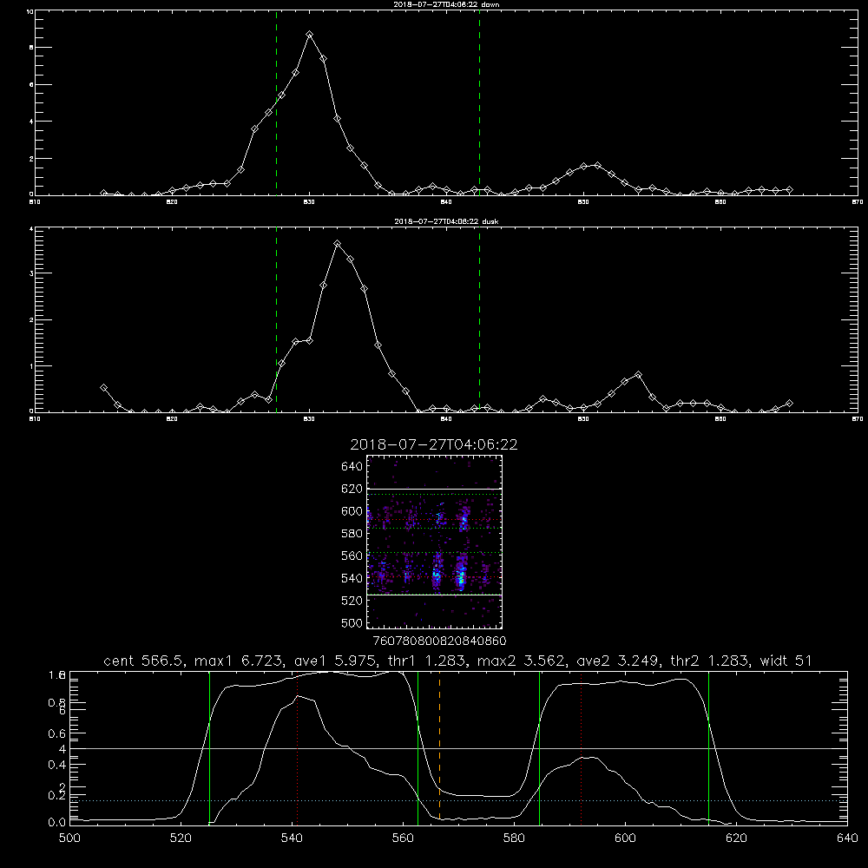Click the green vertical line near 585 in bottom plot

[539, 748]
